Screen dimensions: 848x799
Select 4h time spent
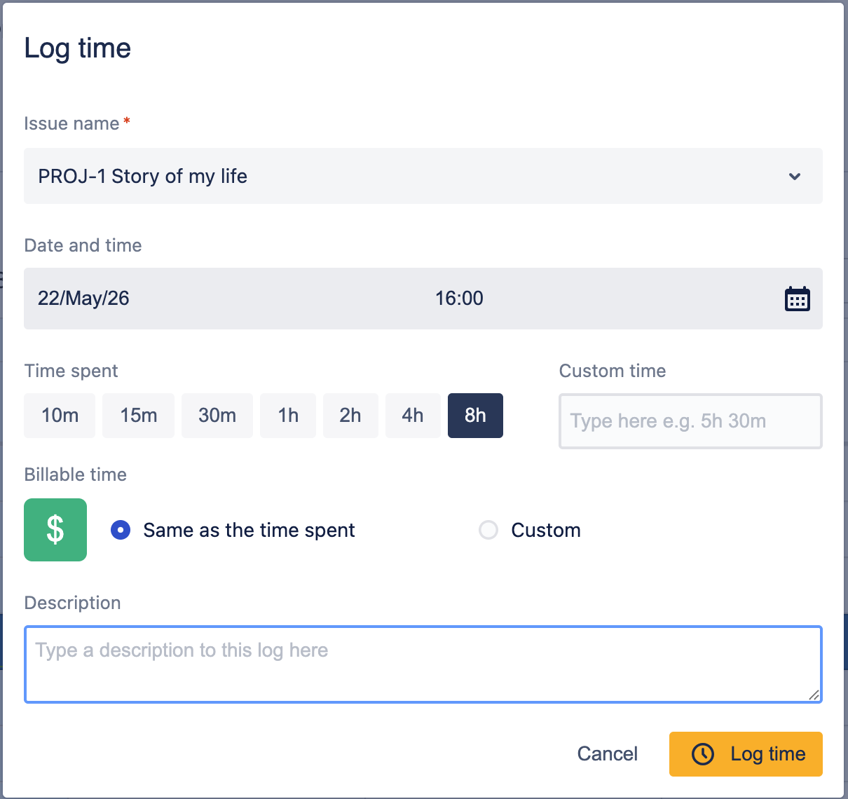(x=413, y=416)
